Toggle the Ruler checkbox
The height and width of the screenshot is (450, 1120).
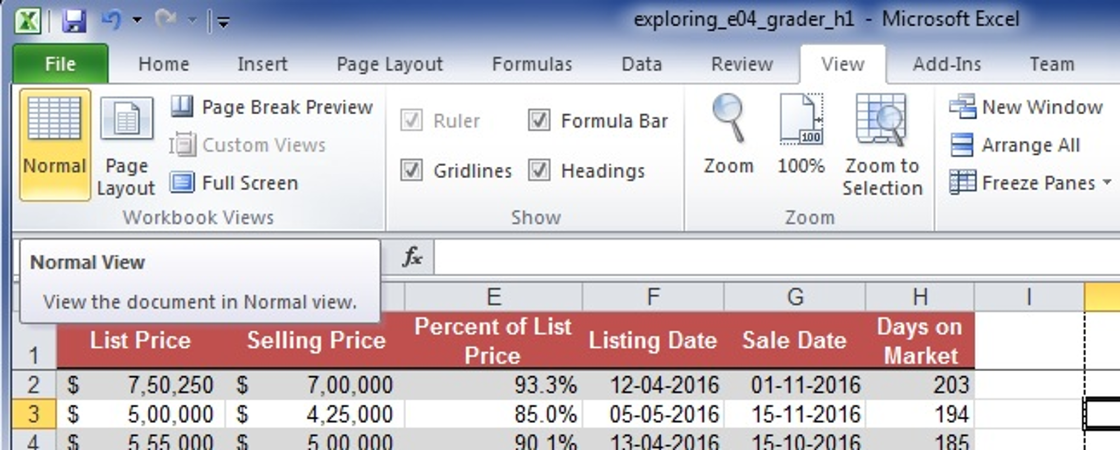[411, 120]
